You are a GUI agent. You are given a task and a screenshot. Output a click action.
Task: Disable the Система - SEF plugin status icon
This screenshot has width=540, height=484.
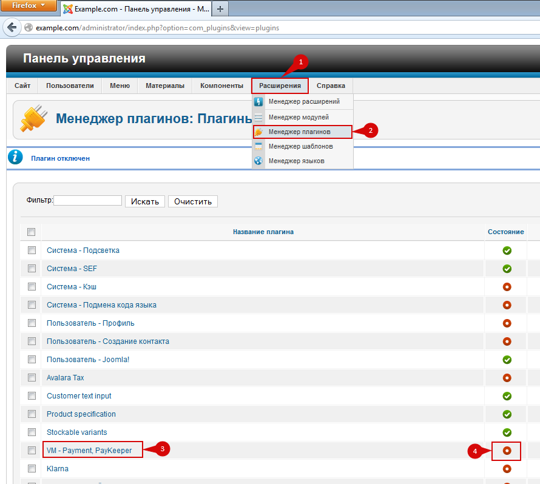[507, 269]
